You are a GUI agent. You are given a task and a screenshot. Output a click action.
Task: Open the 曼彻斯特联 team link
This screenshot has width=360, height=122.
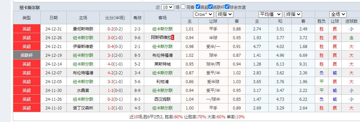(83, 29)
